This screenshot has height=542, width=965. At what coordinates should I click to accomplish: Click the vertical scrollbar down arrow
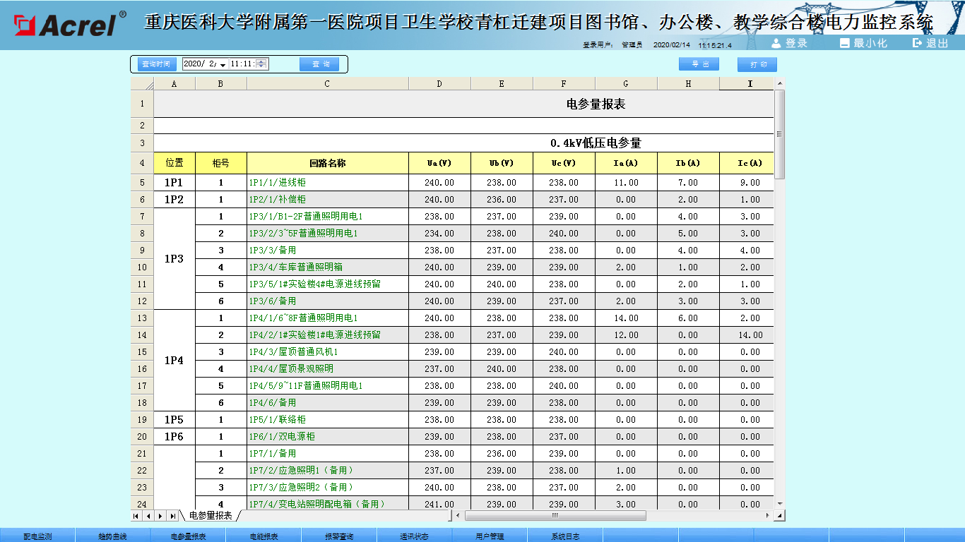click(780, 504)
